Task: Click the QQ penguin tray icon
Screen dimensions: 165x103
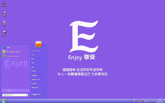Action: tap(140, 101)
